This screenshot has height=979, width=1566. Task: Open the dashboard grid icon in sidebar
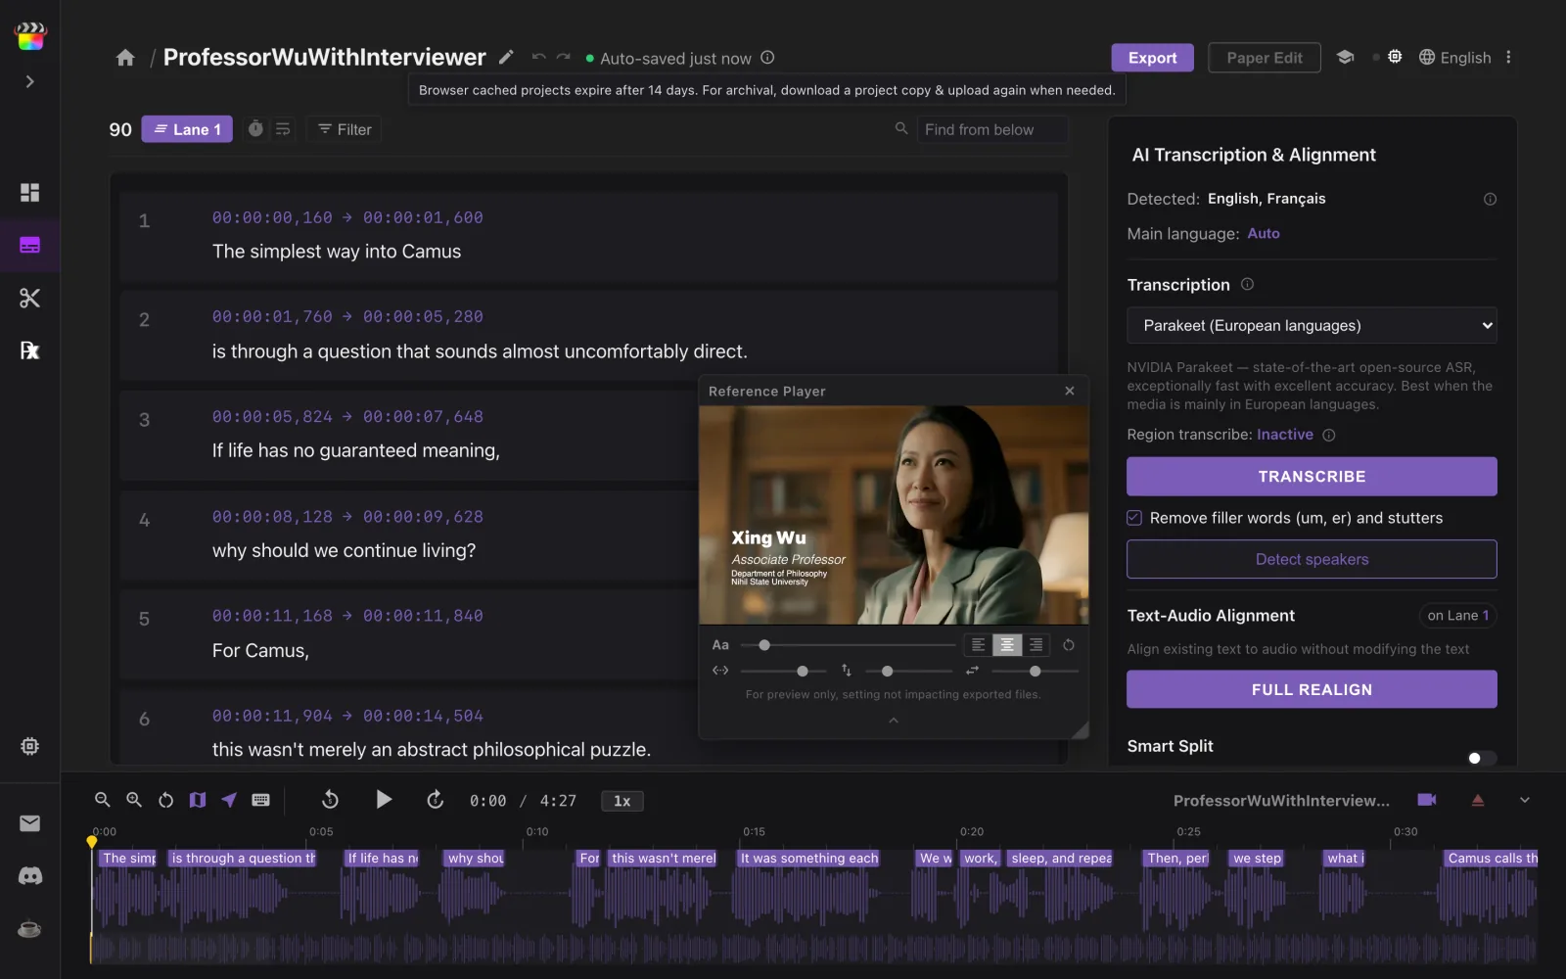pyautogui.click(x=29, y=192)
